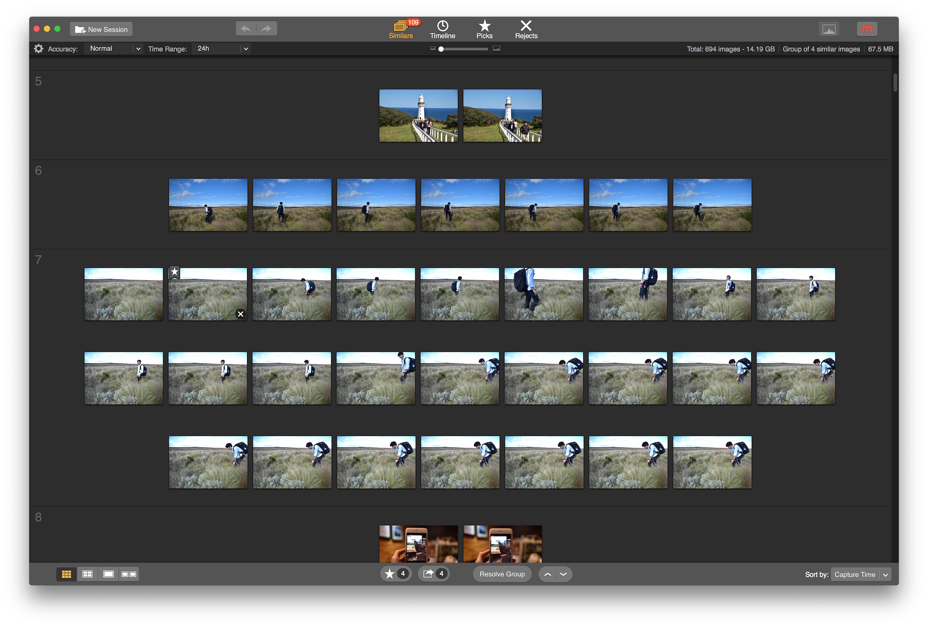Toggle the reject X mark on the marked thumbnail
The height and width of the screenshot is (627, 928).
coord(240,314)
